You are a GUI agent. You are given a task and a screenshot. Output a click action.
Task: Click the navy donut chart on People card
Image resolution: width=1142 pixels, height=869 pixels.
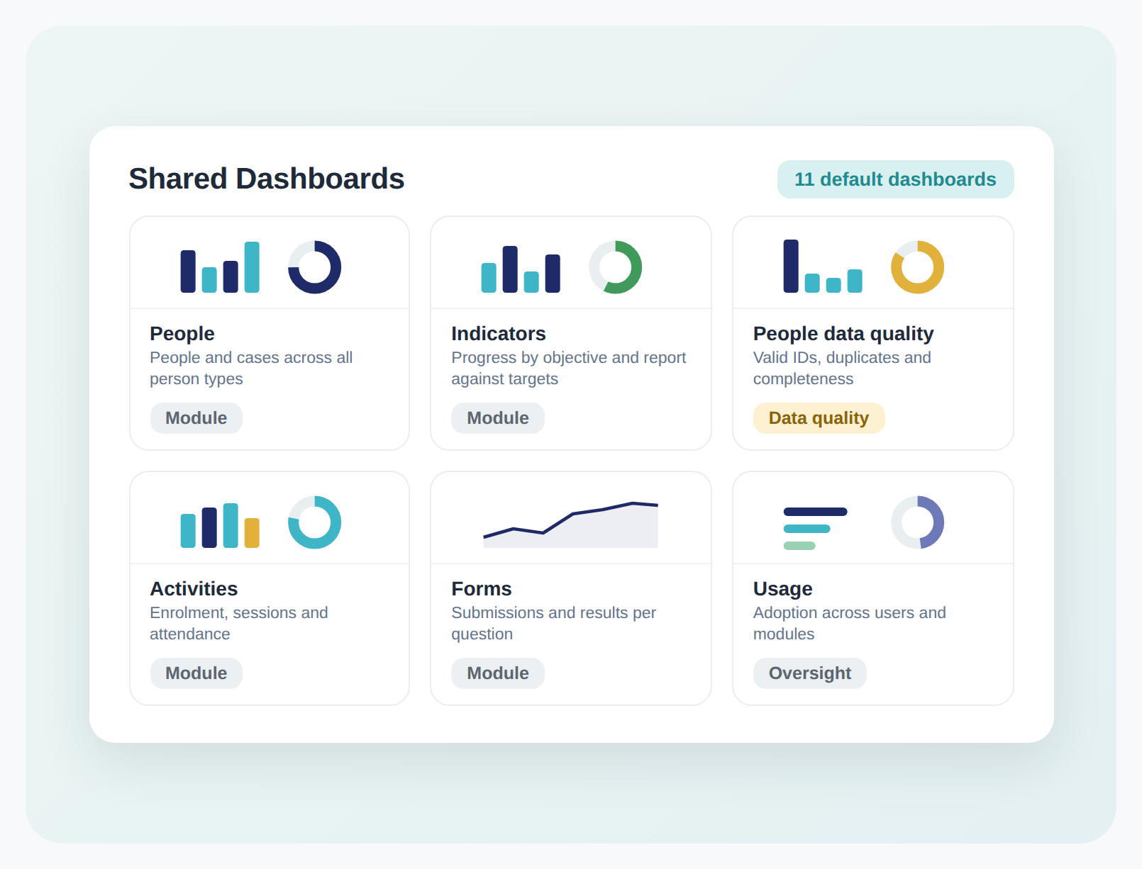[x=314, y=267]
